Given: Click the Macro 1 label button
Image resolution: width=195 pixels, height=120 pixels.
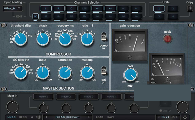Looking at the screenshot, I should point(43,97).
